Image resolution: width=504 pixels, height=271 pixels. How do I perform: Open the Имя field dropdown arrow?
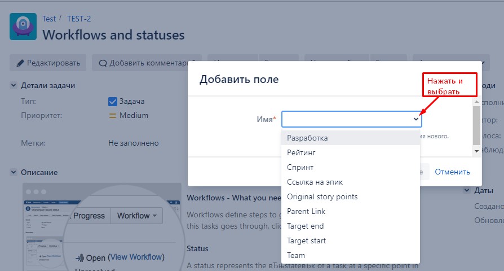coord(415,119)
